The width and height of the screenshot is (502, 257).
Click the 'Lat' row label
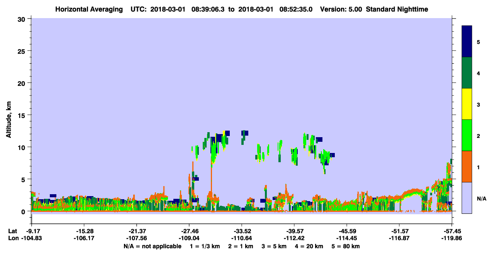(12, 231)
